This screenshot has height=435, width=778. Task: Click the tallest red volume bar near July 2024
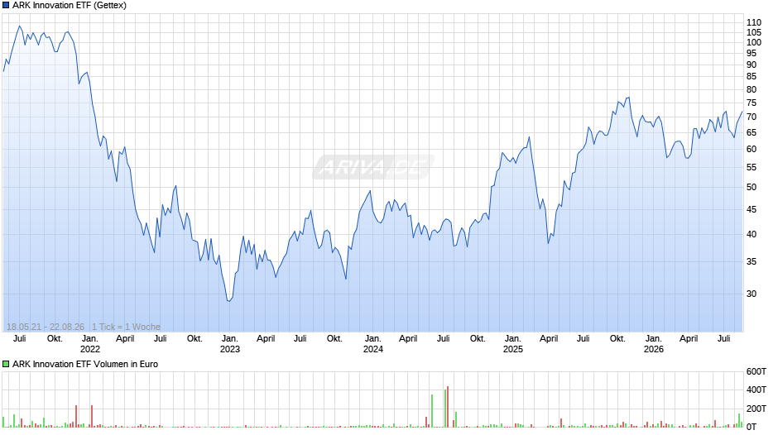(448, 407)
